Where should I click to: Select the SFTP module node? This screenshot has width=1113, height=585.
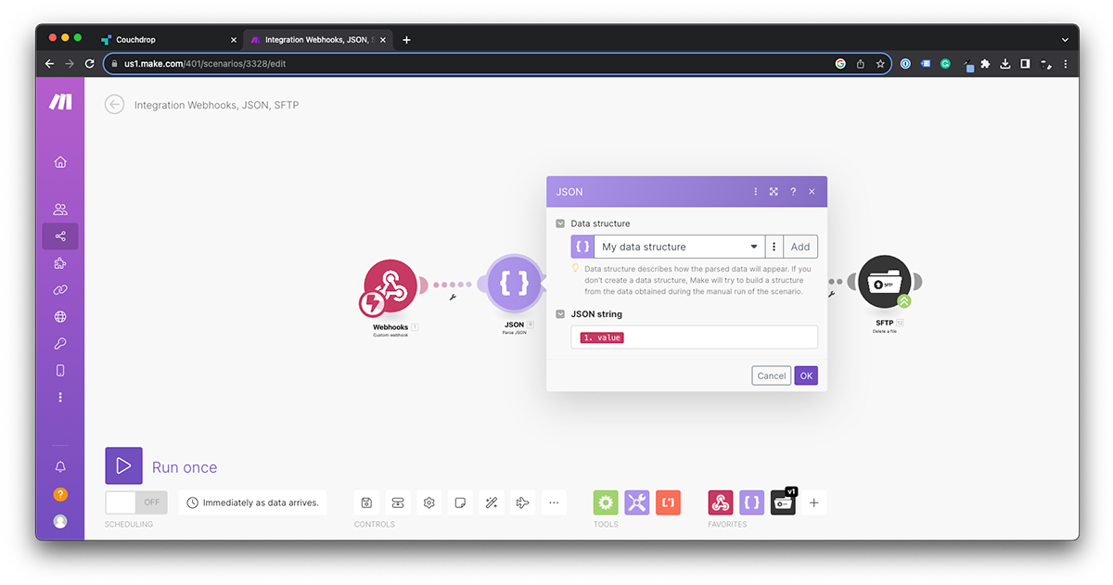point(884,282)
